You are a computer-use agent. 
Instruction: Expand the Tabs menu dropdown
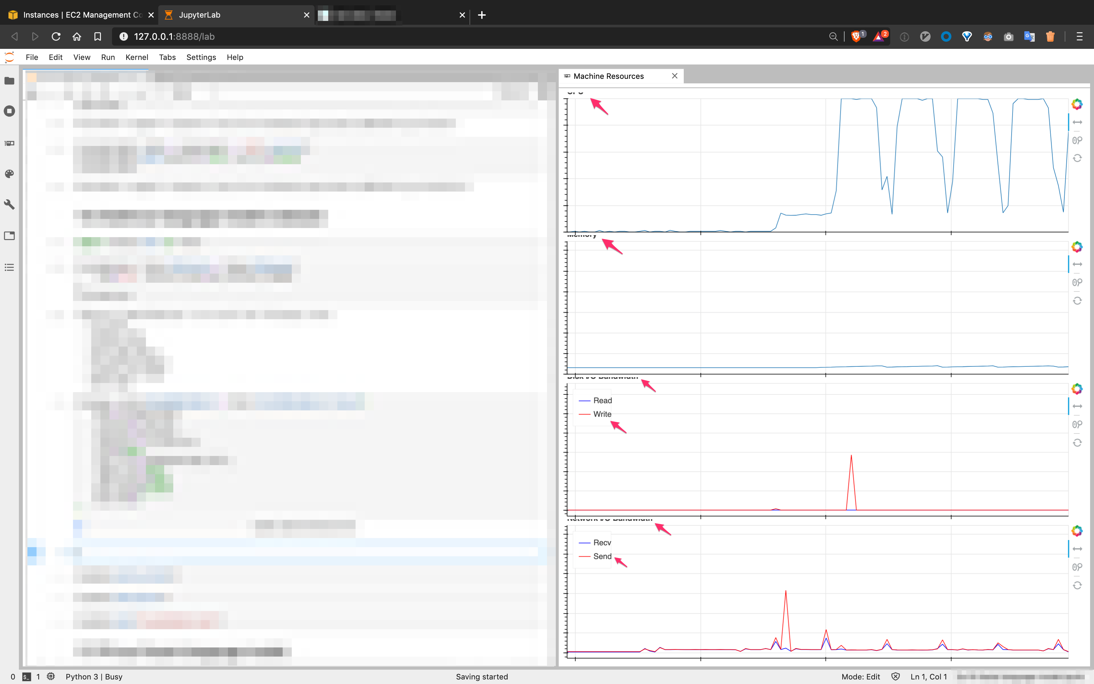167,57
